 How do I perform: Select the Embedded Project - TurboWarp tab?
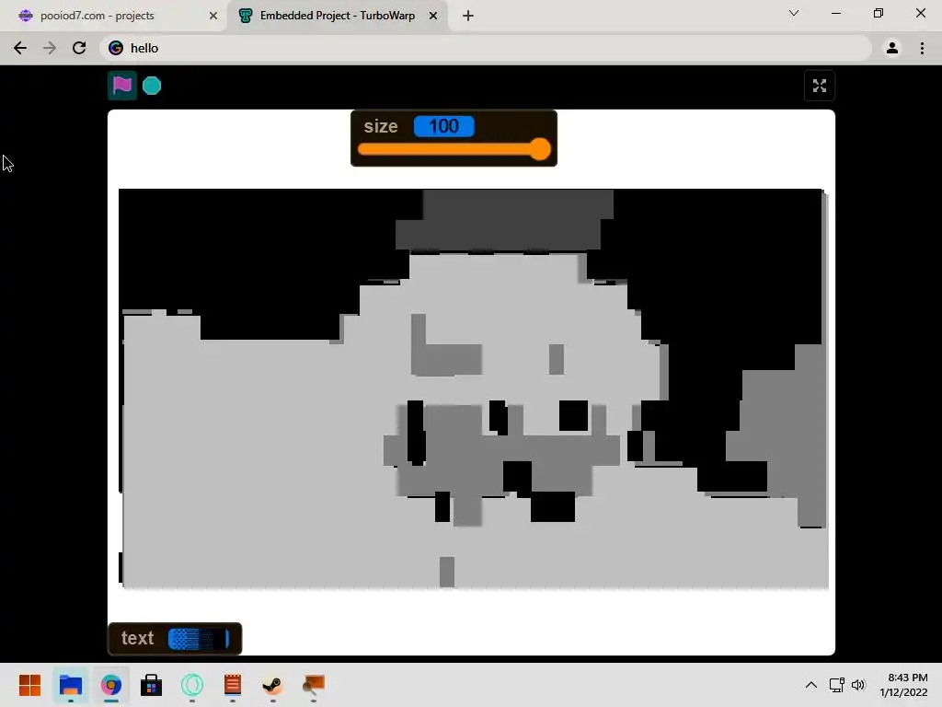pos(337,16)
